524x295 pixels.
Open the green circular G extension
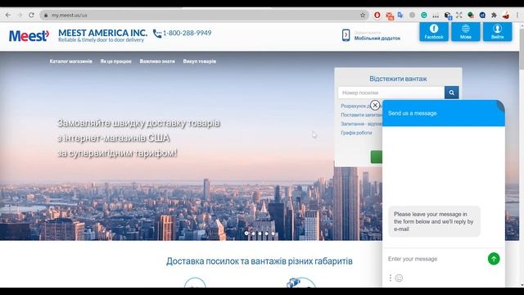click(424, 15)
